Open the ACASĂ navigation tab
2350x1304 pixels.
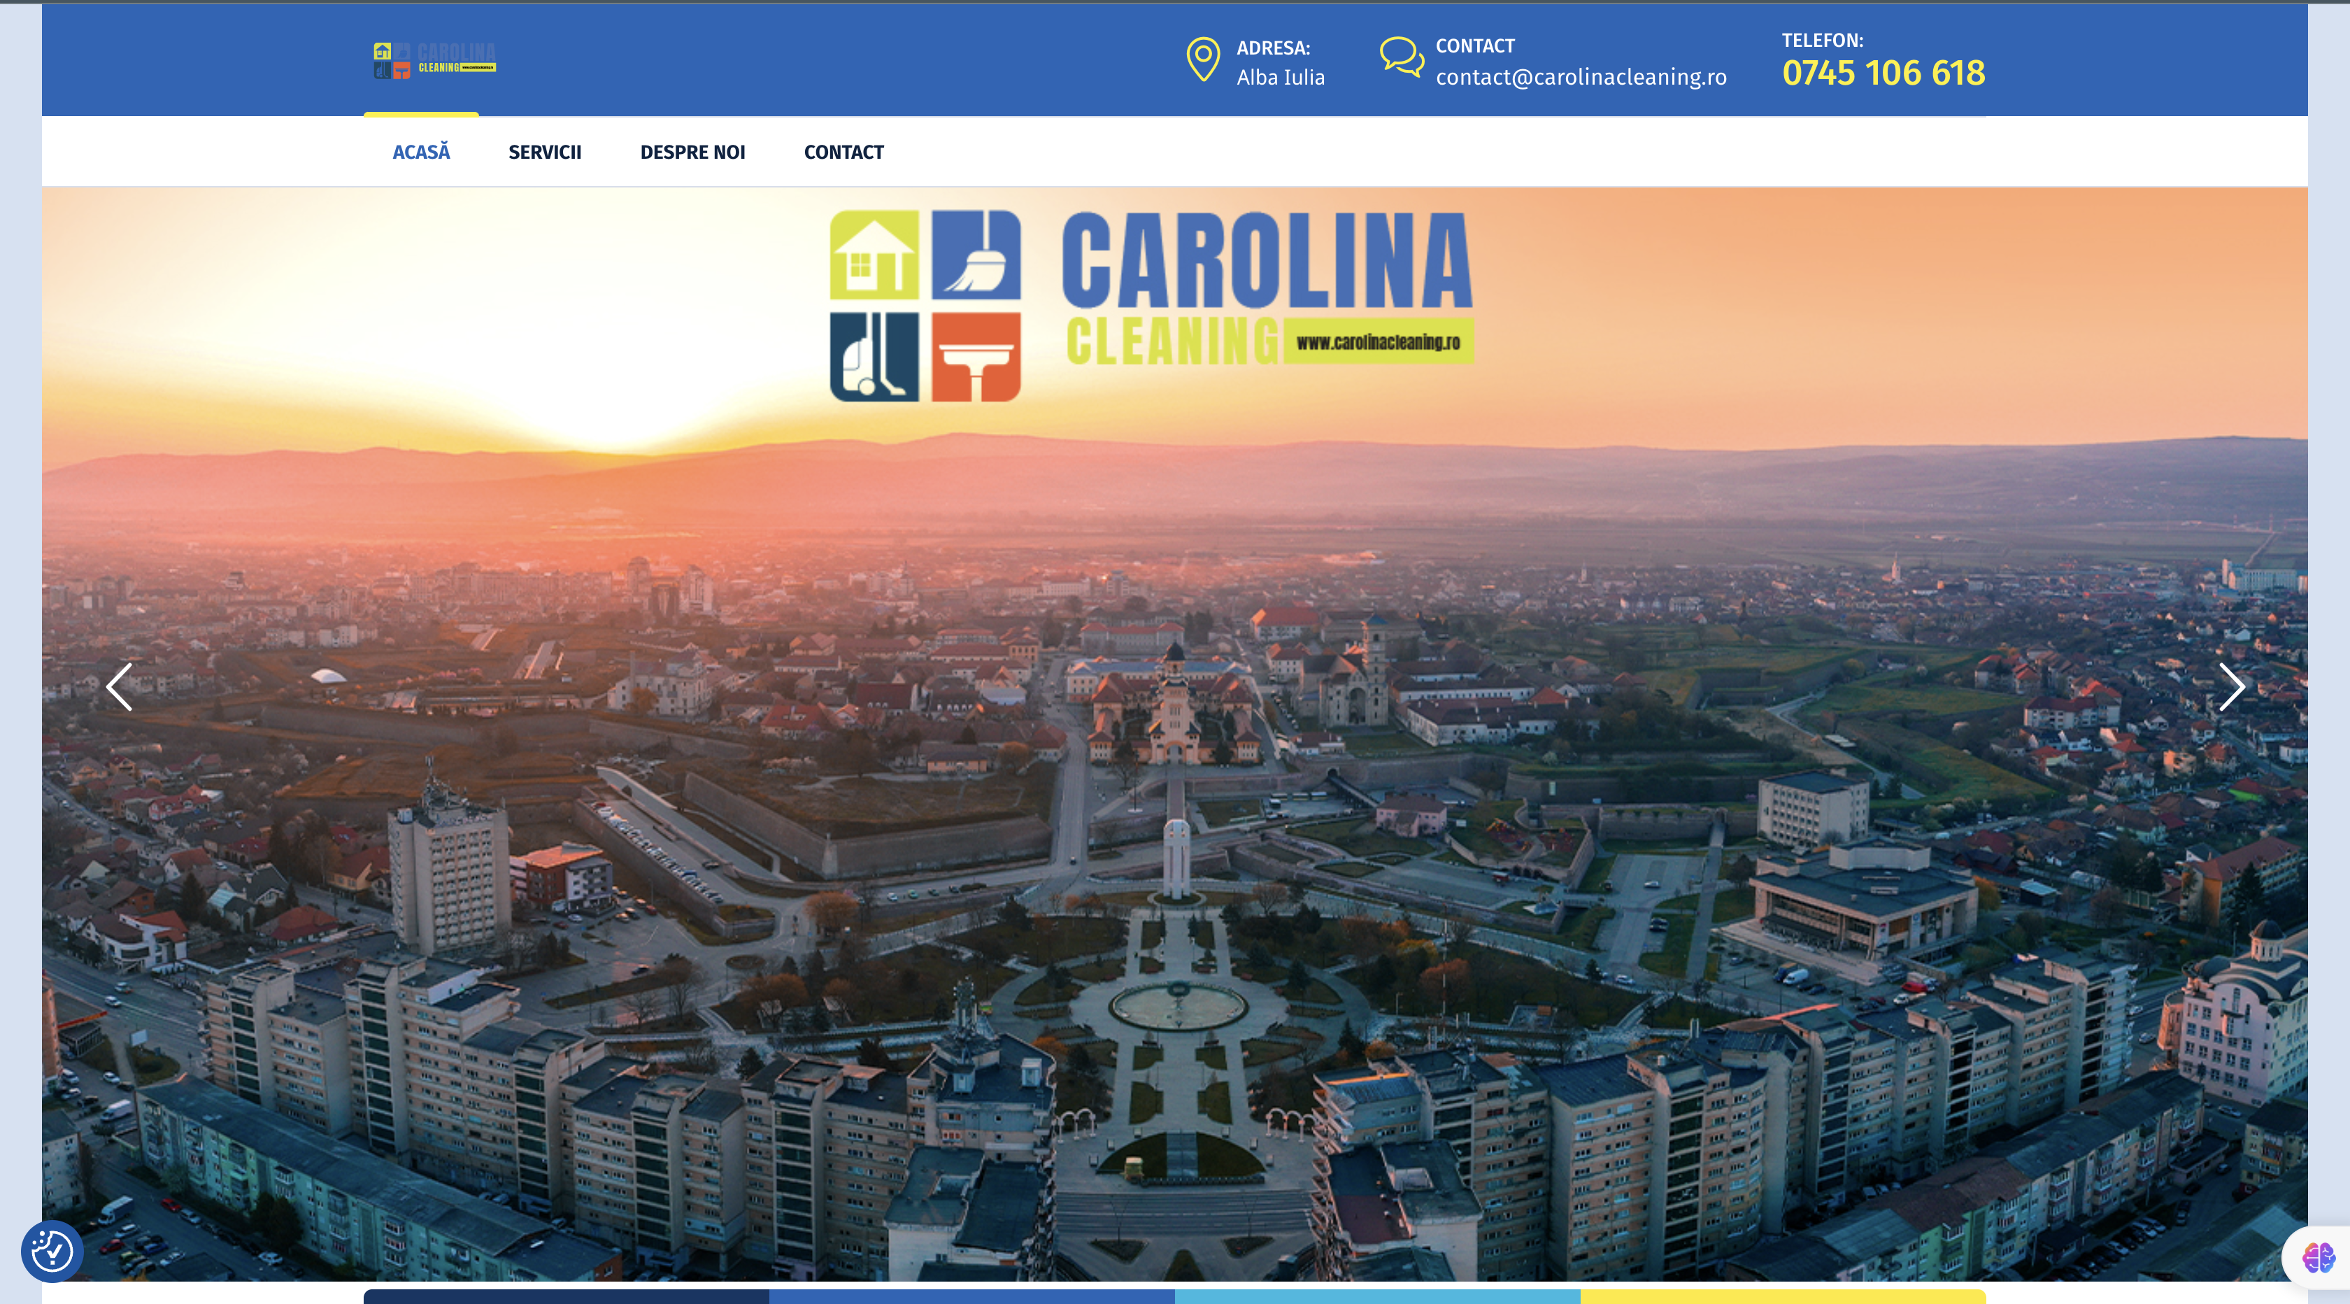pyautogui.click(x=420, y=153)
